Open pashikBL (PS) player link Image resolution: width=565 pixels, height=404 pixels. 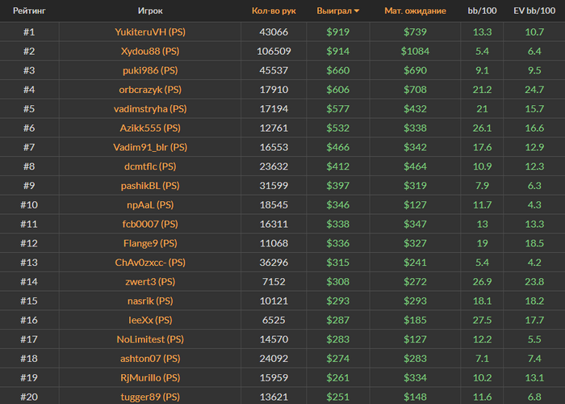150,185
